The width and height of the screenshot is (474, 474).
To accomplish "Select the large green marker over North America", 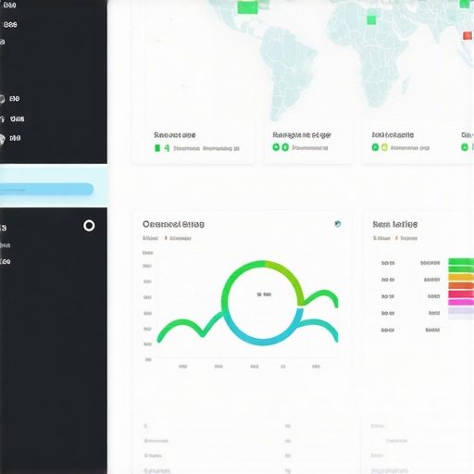I will [247, 7].
